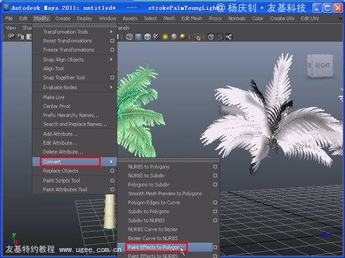Open NURBS to Subdiv option box
345x258 pixels.
click(x=215, y=176)
